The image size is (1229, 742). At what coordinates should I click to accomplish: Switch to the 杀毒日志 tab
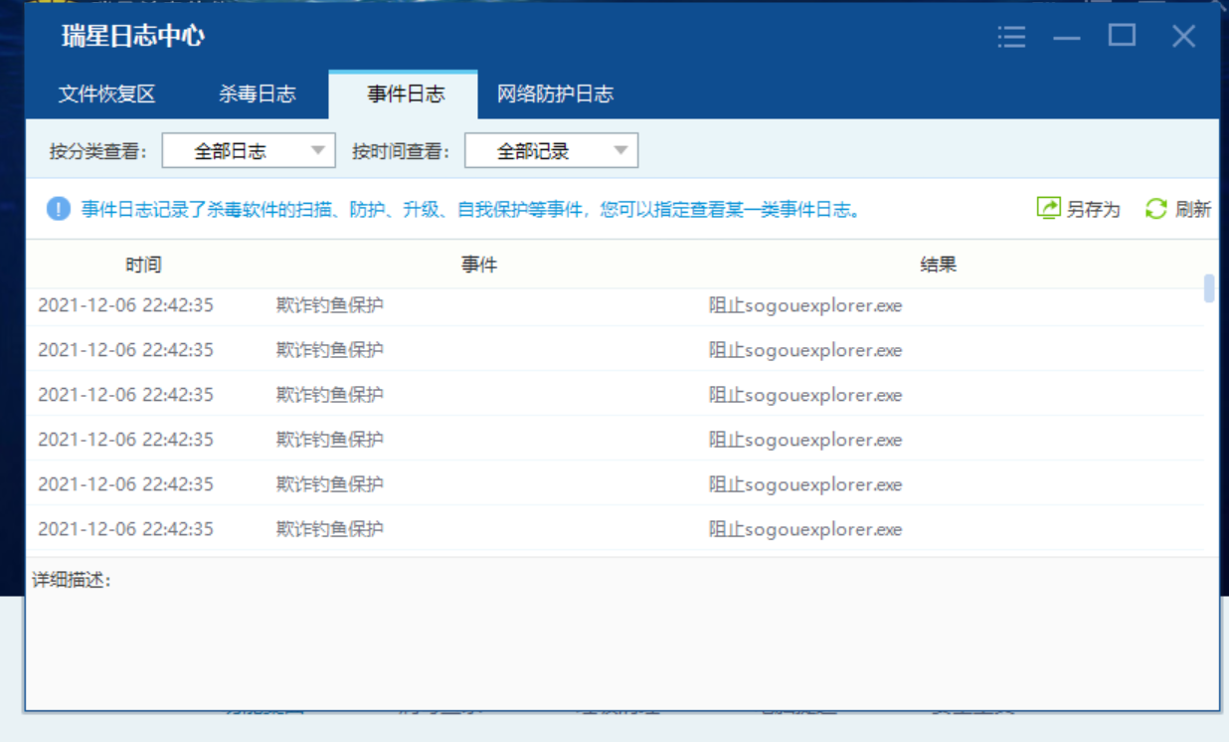258,94
